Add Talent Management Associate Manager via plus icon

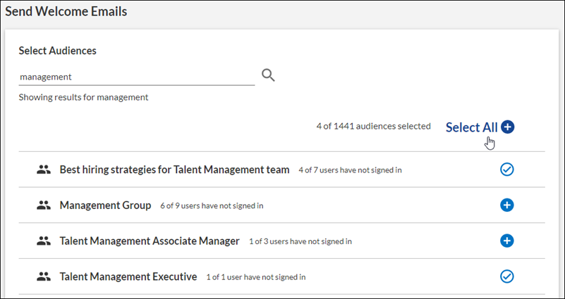coord(506,241)
